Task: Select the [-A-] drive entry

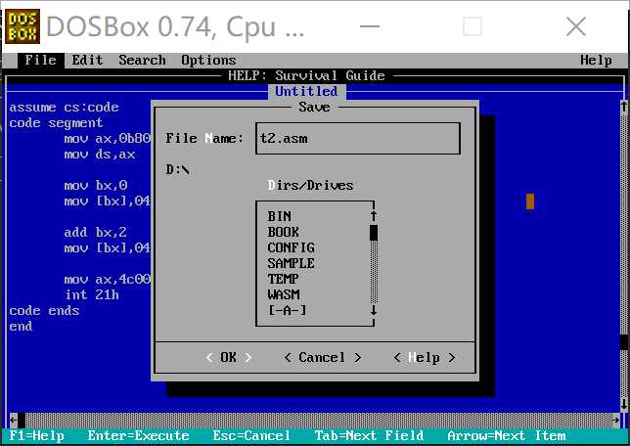Action: point(288,311)
